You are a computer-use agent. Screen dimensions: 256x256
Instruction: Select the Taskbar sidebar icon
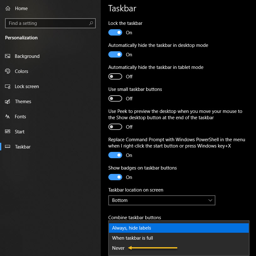tap(8, 147)
